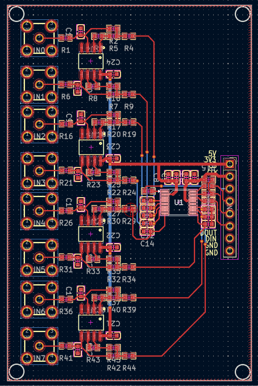Select the C14 reference label
Screen dimensions: 258x386
click(147, 244)
